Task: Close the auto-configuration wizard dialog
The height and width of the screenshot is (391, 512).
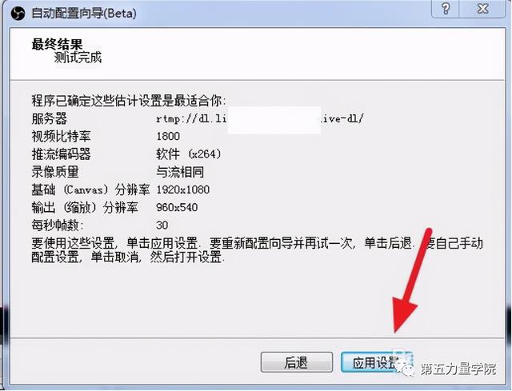Action: point(482,9)
